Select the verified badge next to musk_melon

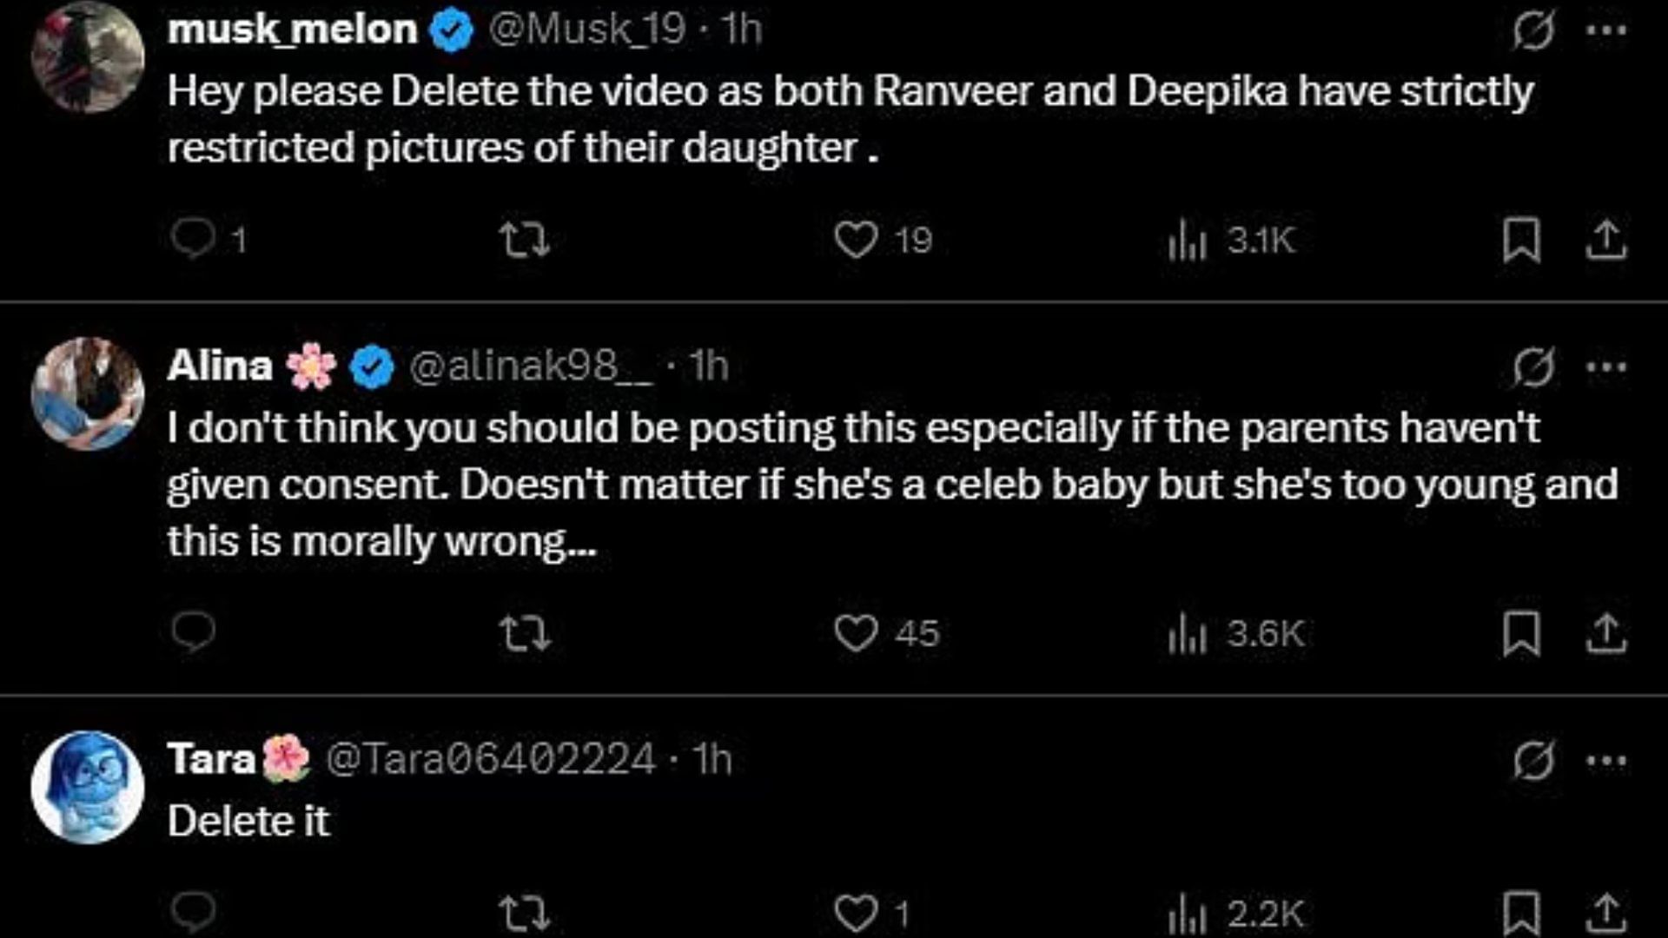(451, 27)
